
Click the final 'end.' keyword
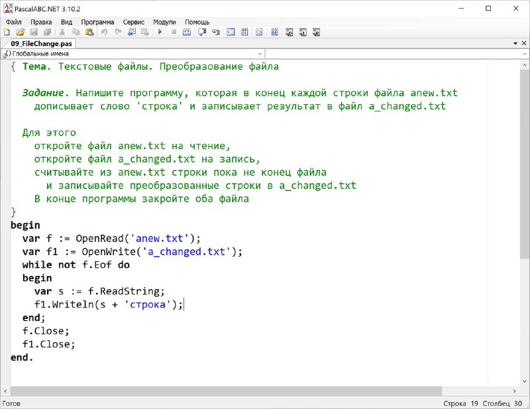point(22,357)
